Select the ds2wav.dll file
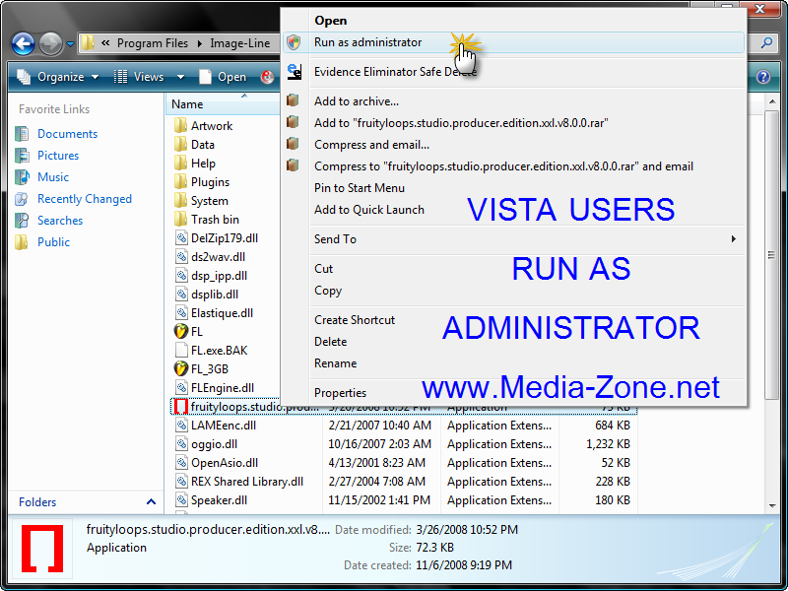Image resolution: width=788 pixels, height=591 pixels. (218, 257)
